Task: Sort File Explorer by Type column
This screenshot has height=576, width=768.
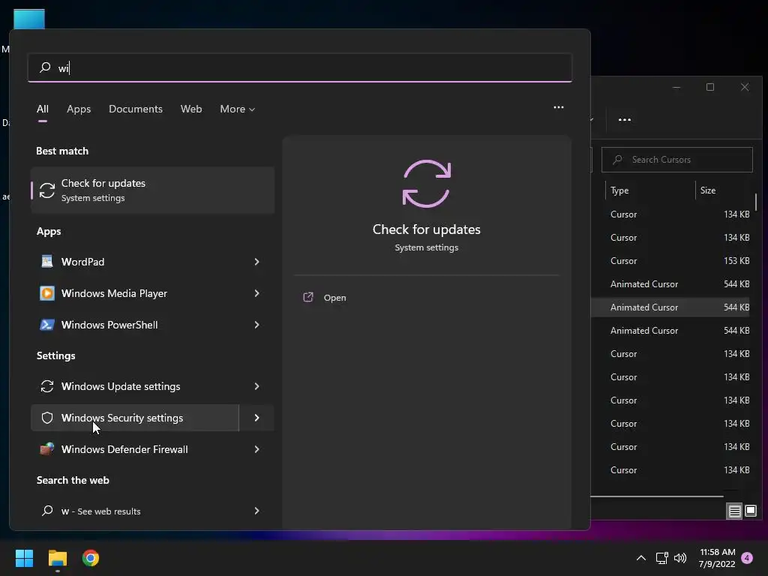Action: pos(619,190)
